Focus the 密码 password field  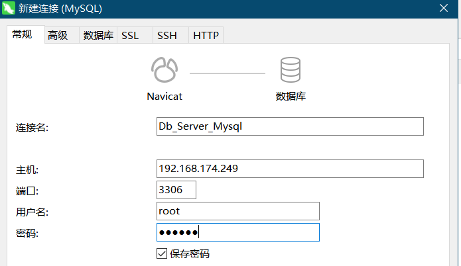(238, 232)
